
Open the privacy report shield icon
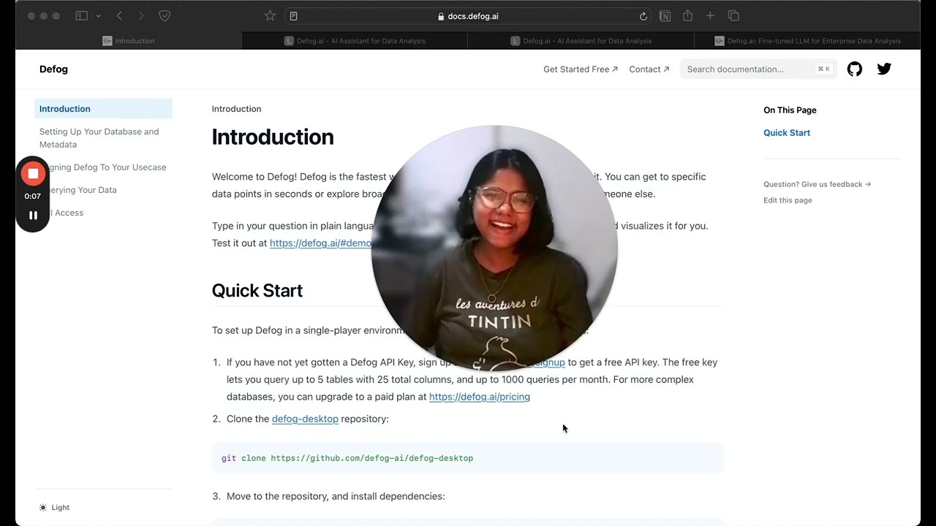165,16
